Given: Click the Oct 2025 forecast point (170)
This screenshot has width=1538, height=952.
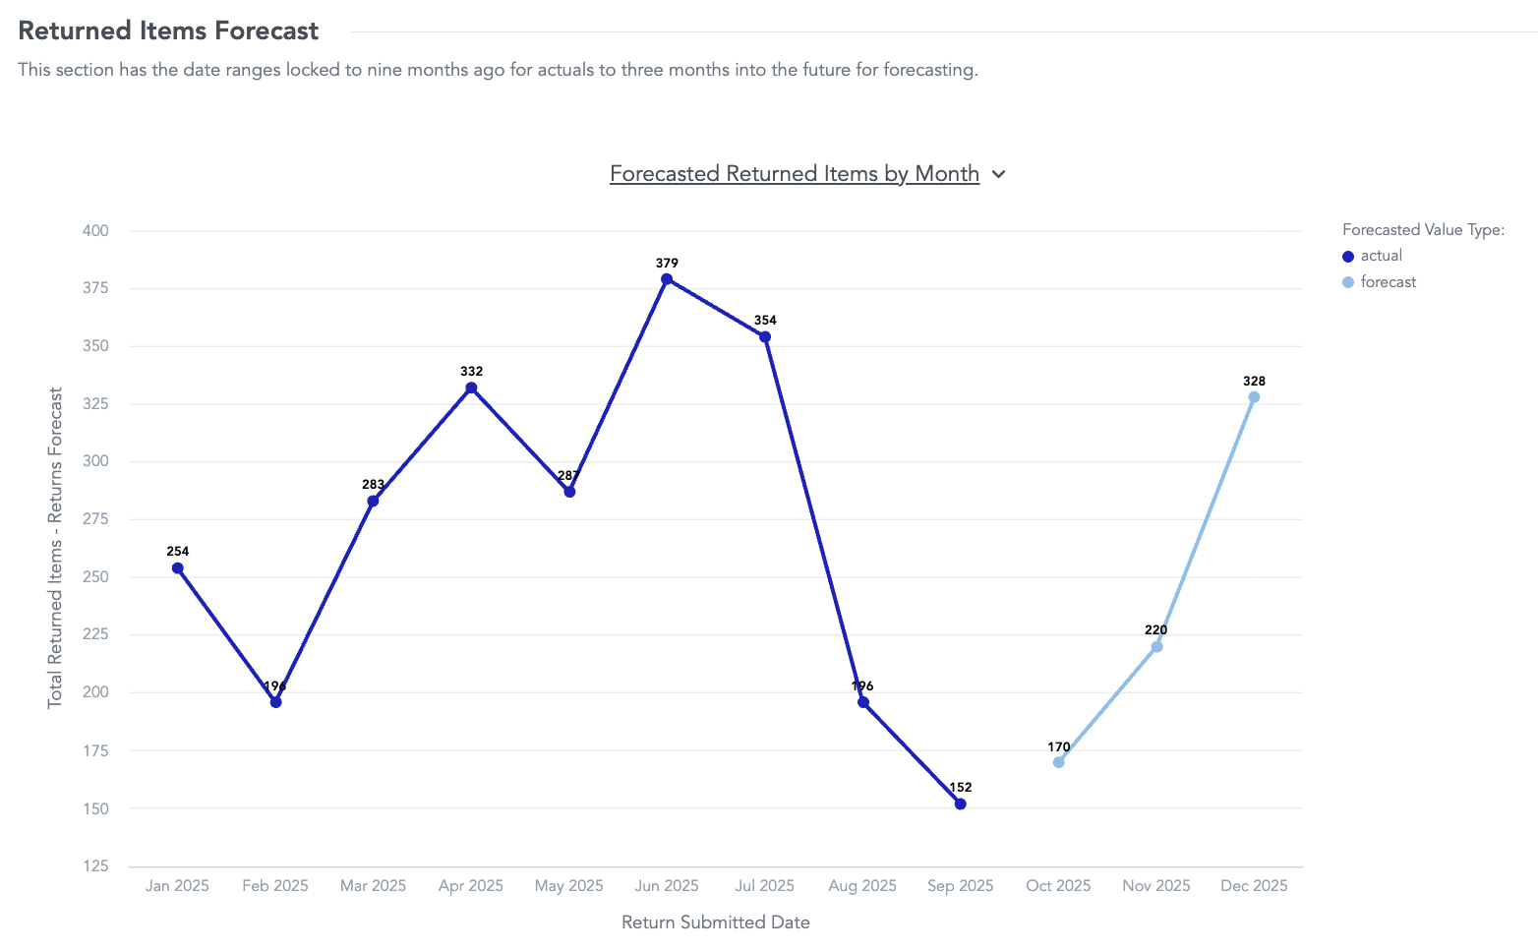Looking at the screenshot, I should [x=1059, y=762].
